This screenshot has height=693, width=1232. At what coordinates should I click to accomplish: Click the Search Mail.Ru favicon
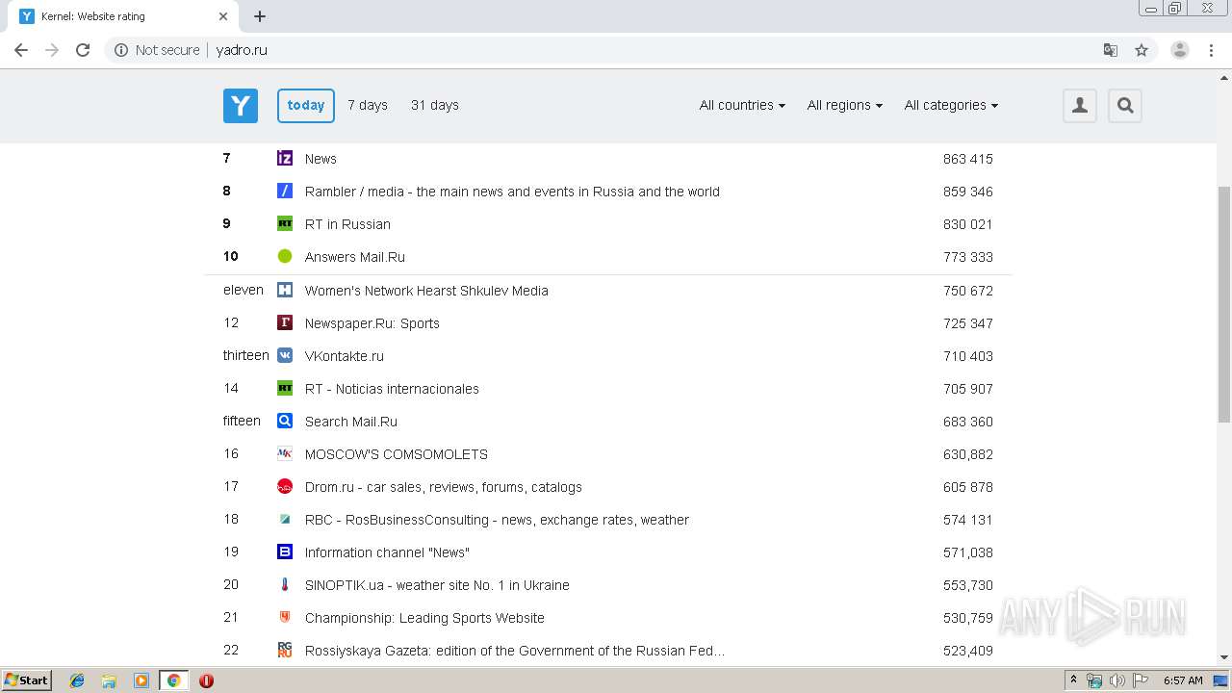[285, 421]
